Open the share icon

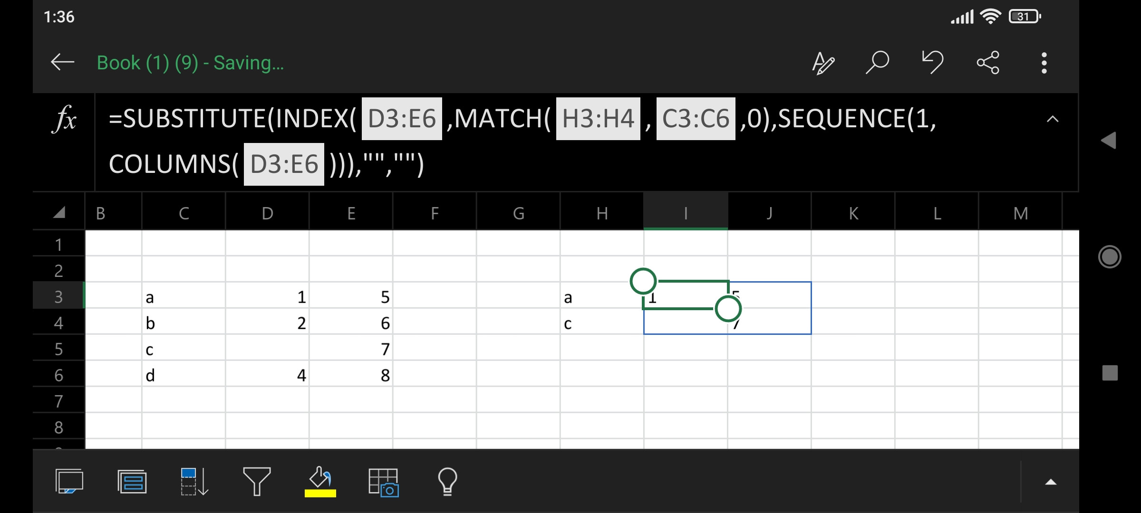(x=988, y=62)
